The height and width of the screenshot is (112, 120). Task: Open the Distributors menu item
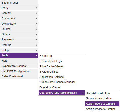click(x=19, y=24)
